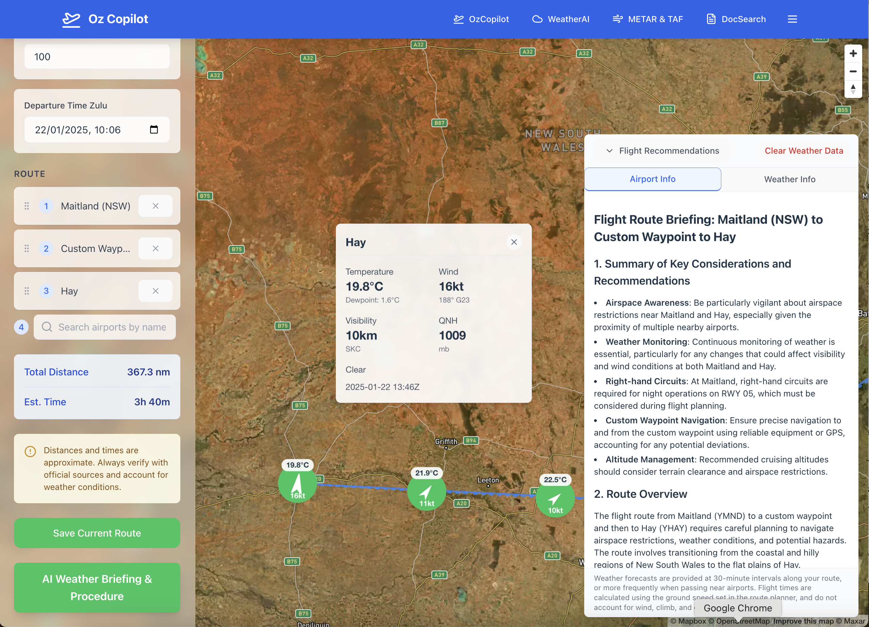Reset map bearing with compass icon

(x=853, y=89)
